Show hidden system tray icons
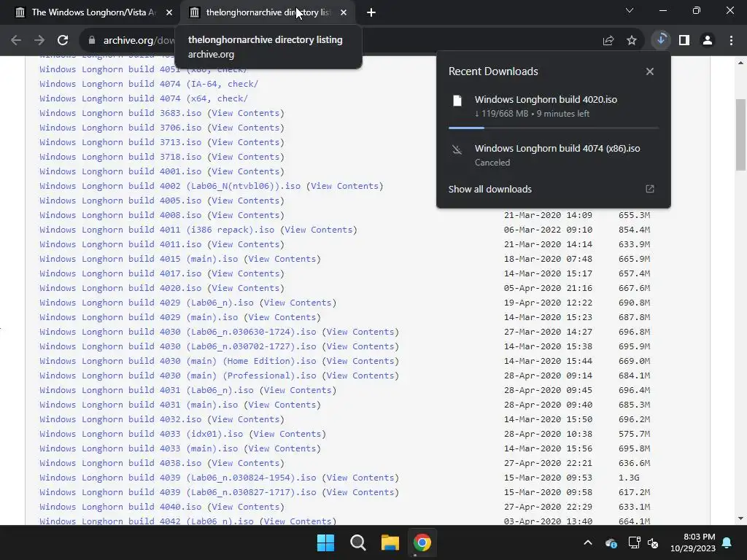The width and height of the screenshot is (747, 560). tap(588, 542)
